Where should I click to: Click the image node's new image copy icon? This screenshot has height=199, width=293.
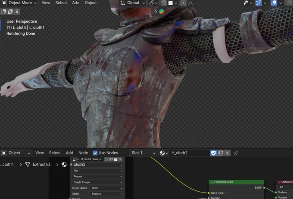(x=111, y=159)
